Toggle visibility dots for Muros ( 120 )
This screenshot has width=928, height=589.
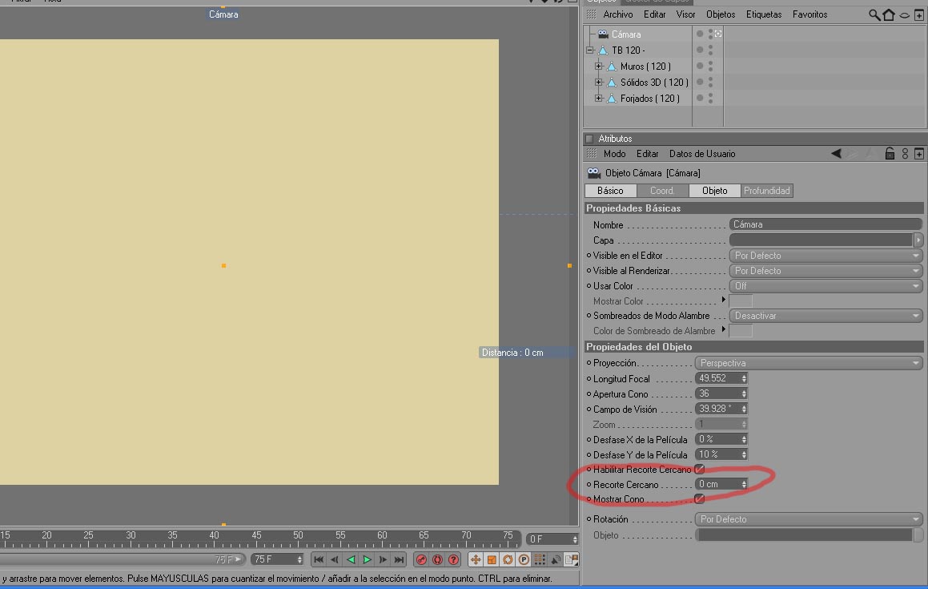click(711, 67)
